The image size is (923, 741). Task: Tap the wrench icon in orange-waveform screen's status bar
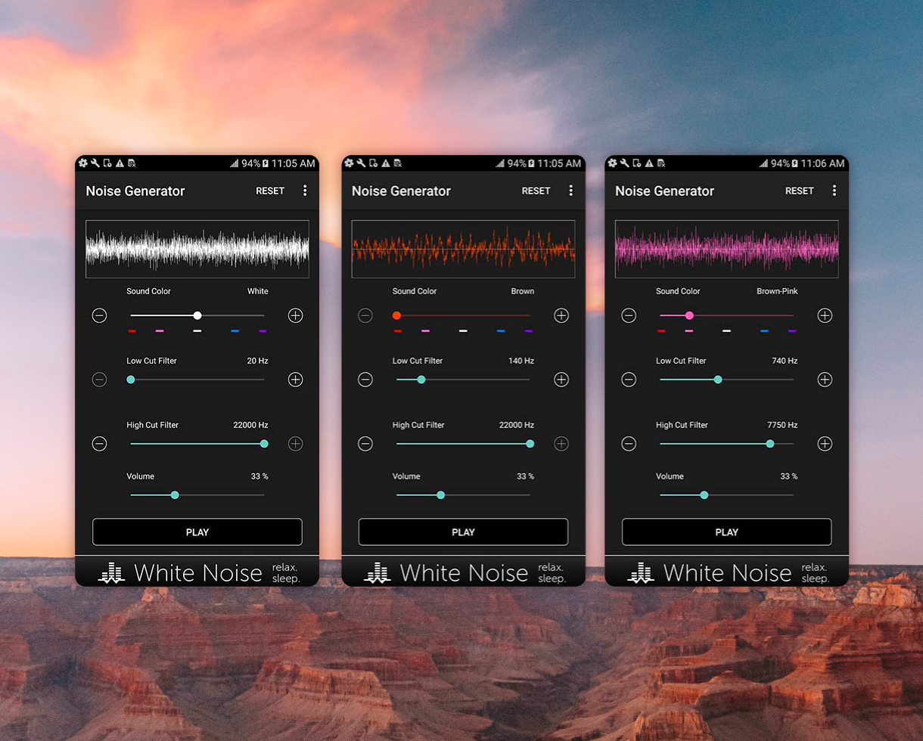coord(361,163)
